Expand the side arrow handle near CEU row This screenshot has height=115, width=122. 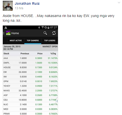coord(57,101)
